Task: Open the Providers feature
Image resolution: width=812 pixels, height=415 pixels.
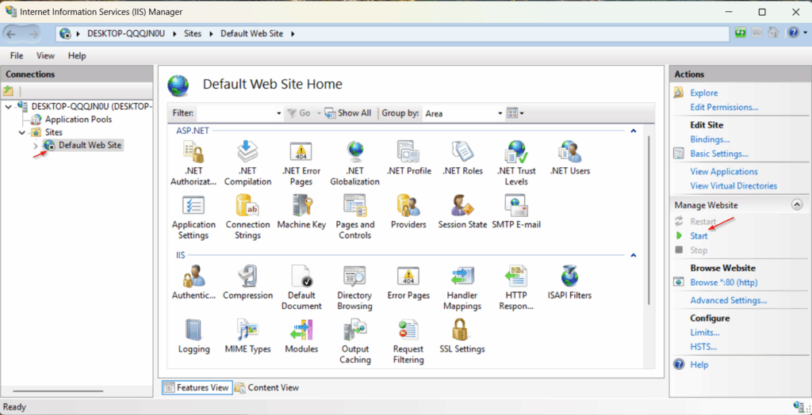Action: coord(408,211)
